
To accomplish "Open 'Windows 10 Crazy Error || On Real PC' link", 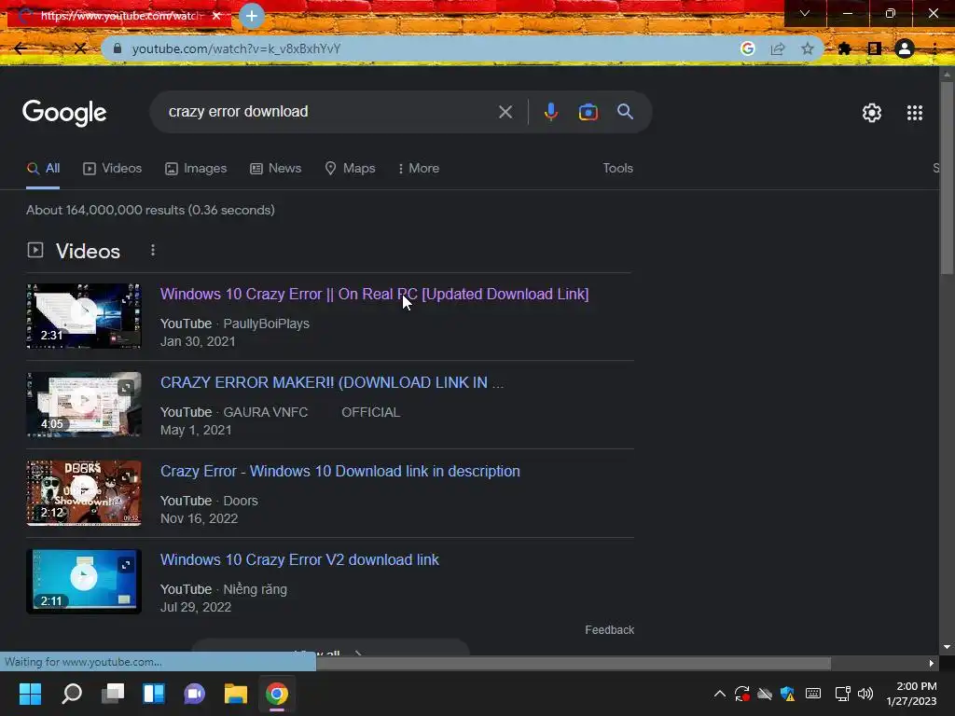I will tap(374, 294).
